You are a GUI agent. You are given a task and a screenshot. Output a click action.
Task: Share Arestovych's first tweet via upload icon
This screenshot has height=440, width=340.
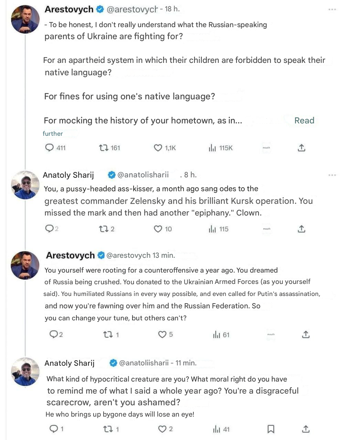pos(301,148)
